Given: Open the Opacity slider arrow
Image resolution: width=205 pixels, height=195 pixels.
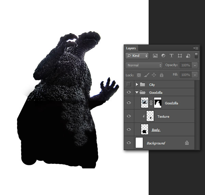Looking at the screenshot, I should pos(195,65).
